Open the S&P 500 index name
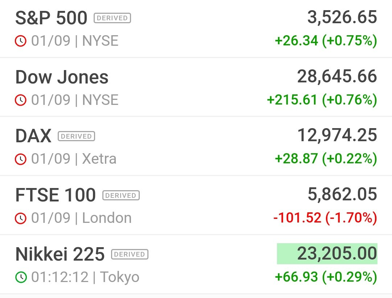The image size is (392, 298). 51,18
